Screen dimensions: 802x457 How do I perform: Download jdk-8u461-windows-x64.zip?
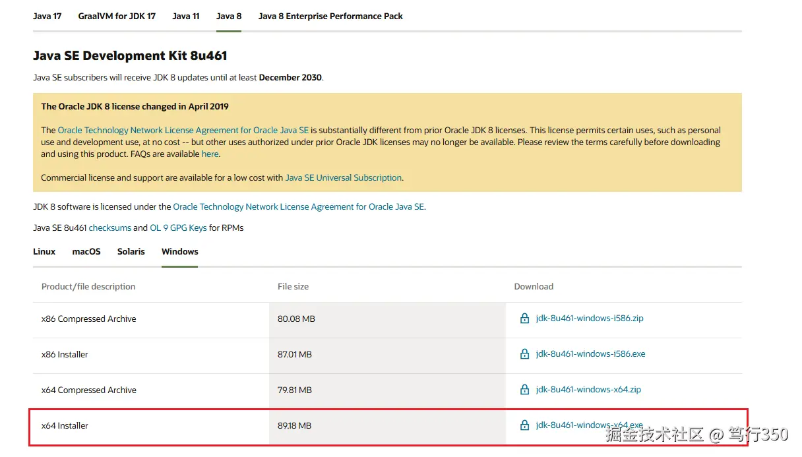(x=588, y=390)
